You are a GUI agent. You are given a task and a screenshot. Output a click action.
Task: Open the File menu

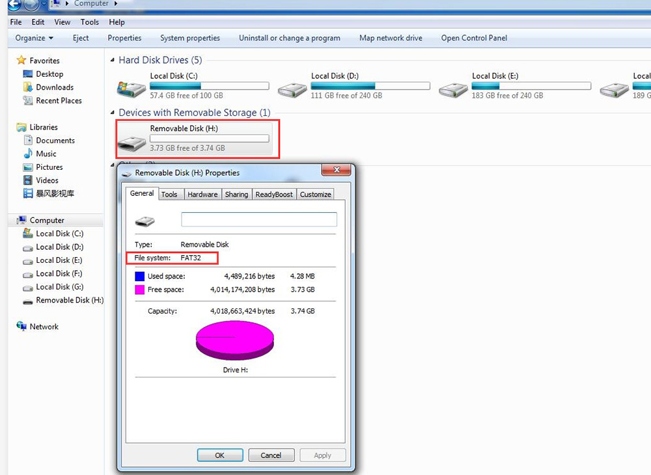point(16,22)
